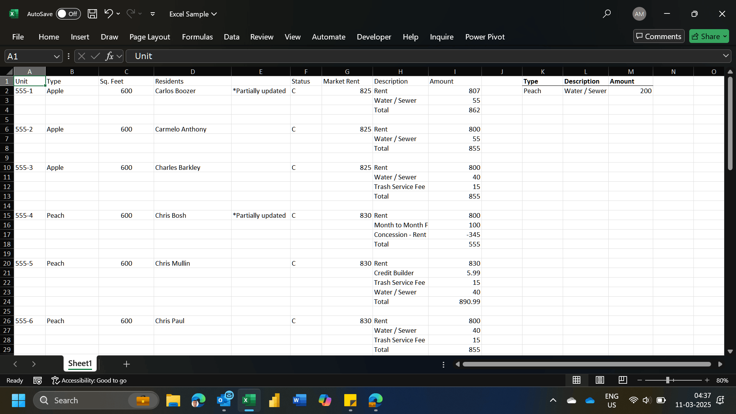Save the workbook using the Save icon
Screen dimensions: 736x414
92,14
